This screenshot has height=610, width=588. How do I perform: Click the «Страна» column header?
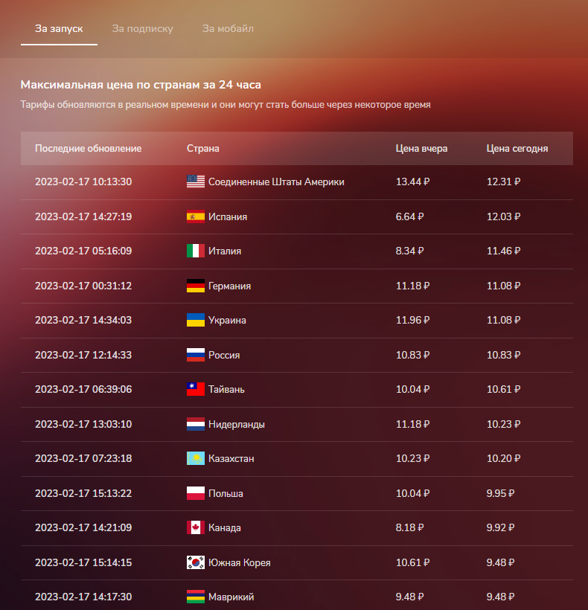pyautogui.click(x=202, y=148)
